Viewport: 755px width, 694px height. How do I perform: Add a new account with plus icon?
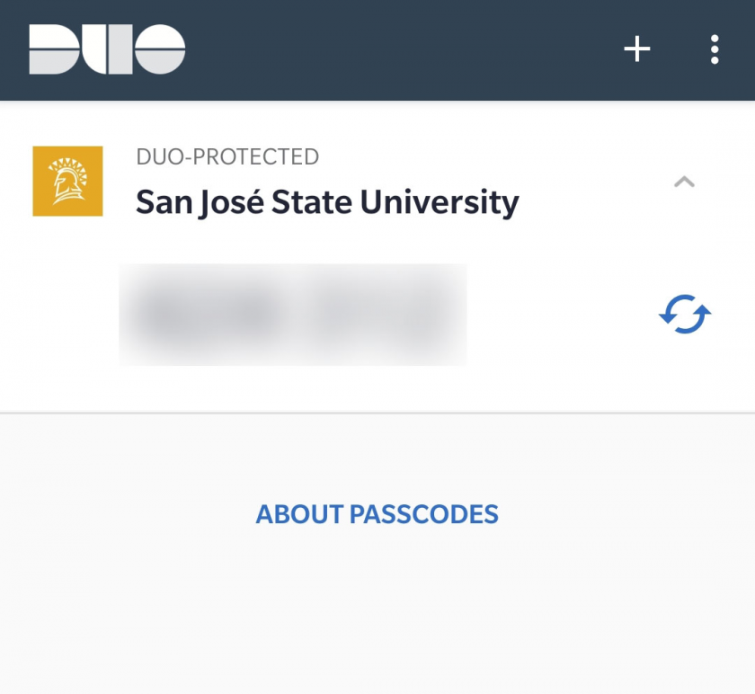tap(637, 49)
